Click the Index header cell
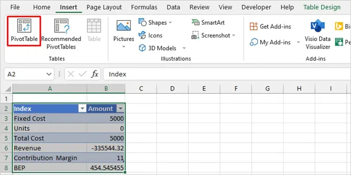Viewport: 351px width, 175px height. (50, 109)
